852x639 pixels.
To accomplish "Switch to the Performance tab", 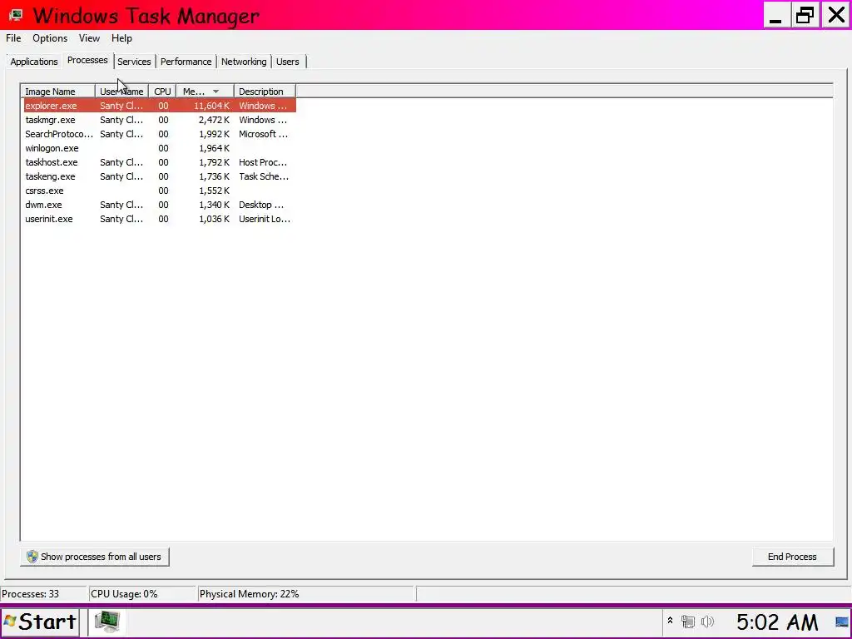I will 186,62.
